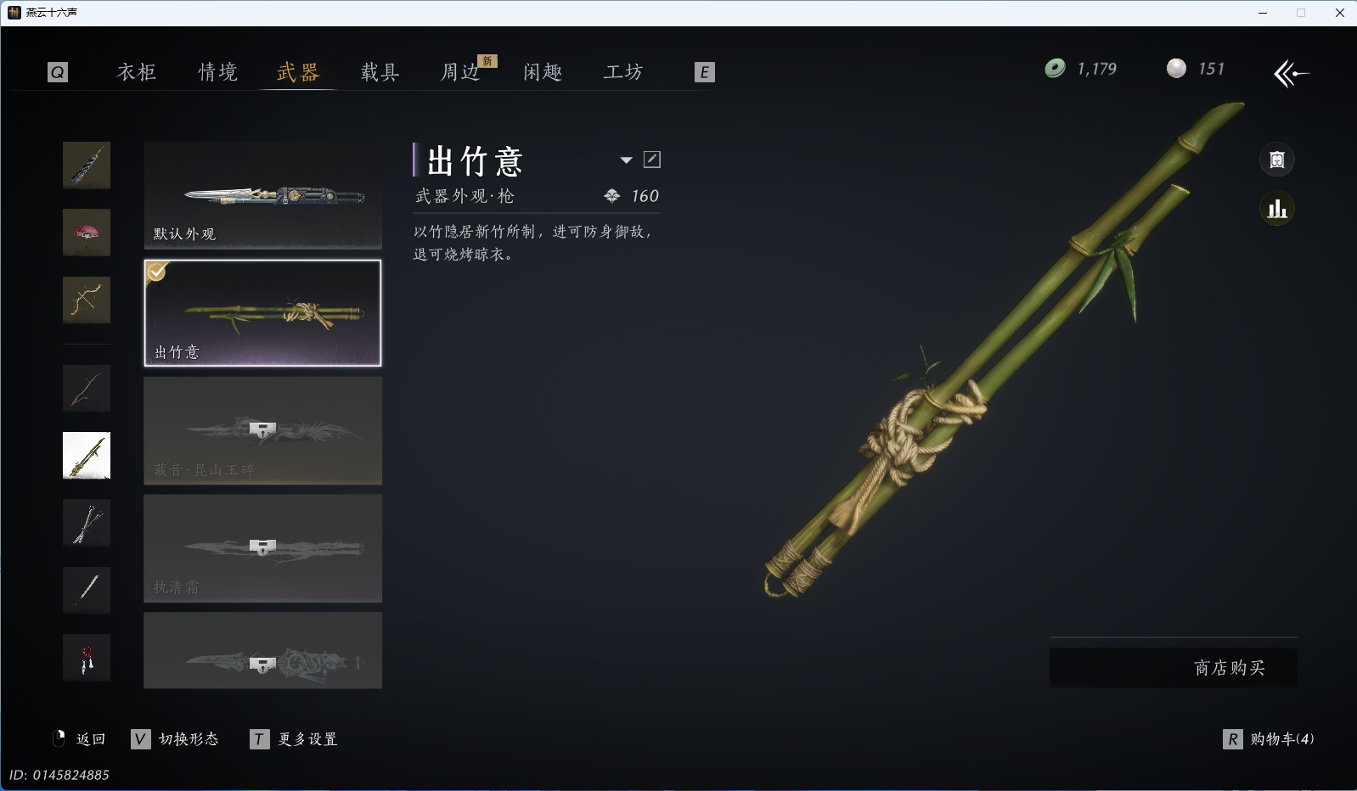Select the umbrella weapon category icon
The image size is (1357, 791).
click(87, 233)
